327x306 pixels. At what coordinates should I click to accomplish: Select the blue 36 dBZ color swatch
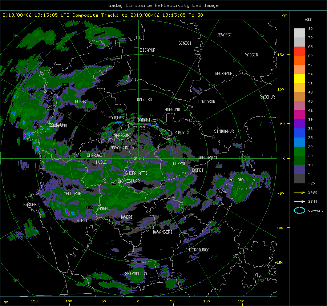click(x=299, y=133)
